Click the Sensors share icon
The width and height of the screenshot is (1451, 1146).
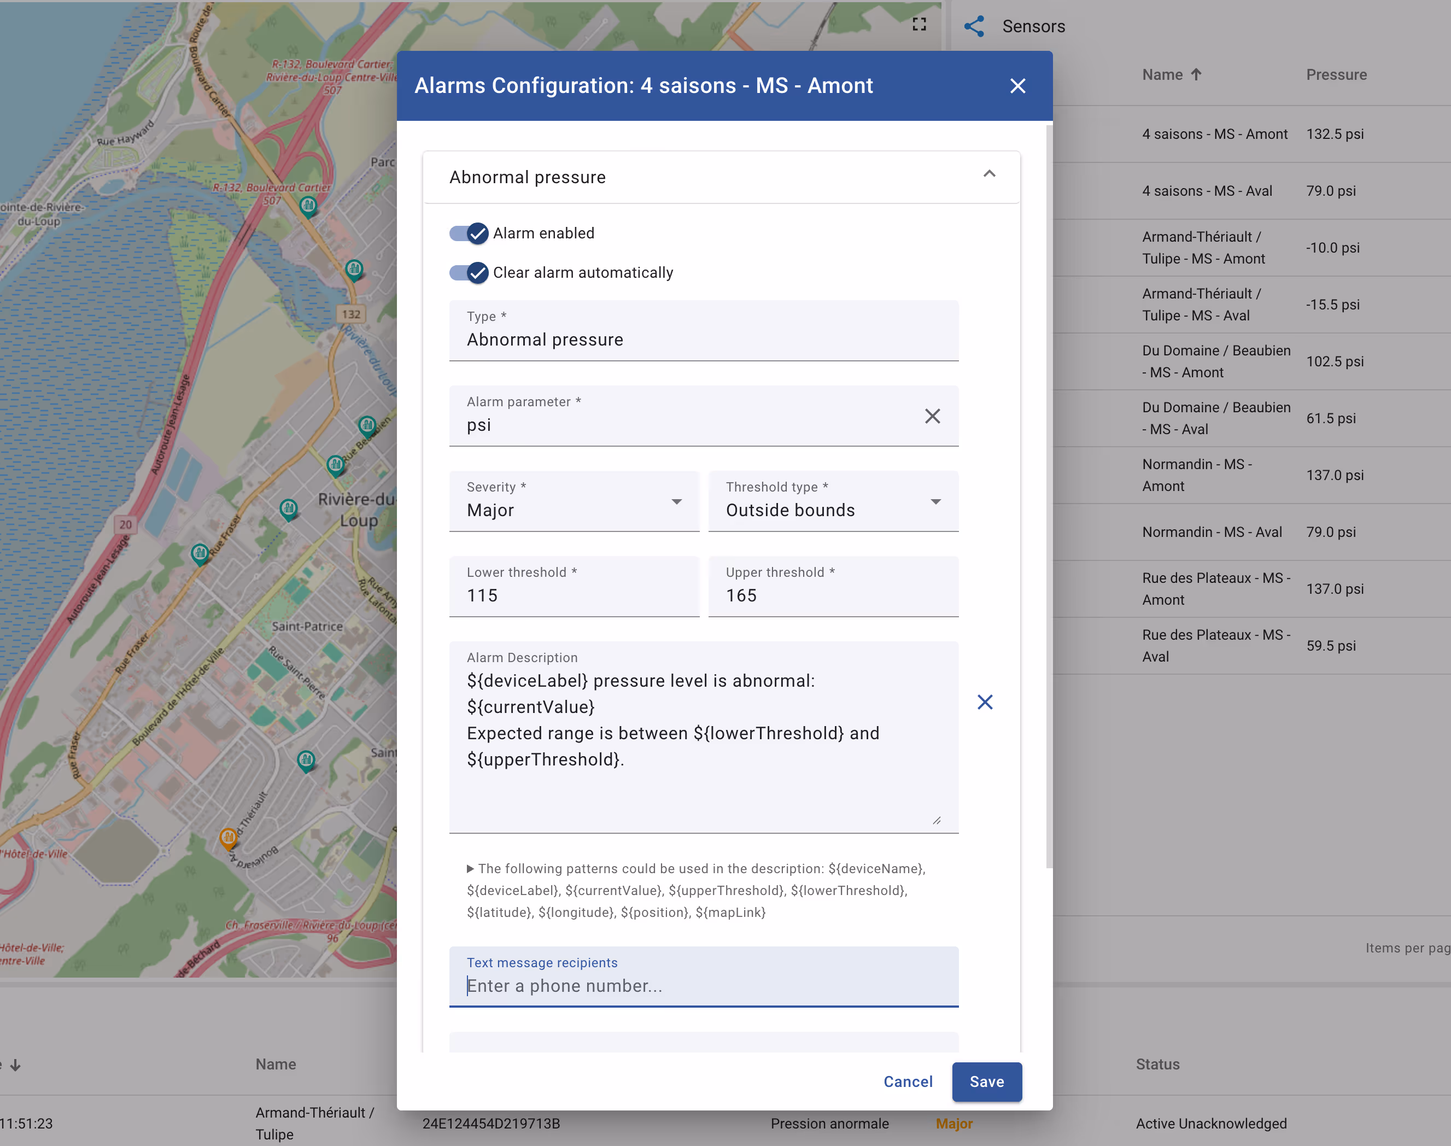973,26
